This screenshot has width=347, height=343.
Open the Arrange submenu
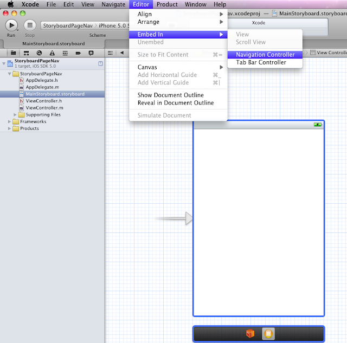(178, 22)
